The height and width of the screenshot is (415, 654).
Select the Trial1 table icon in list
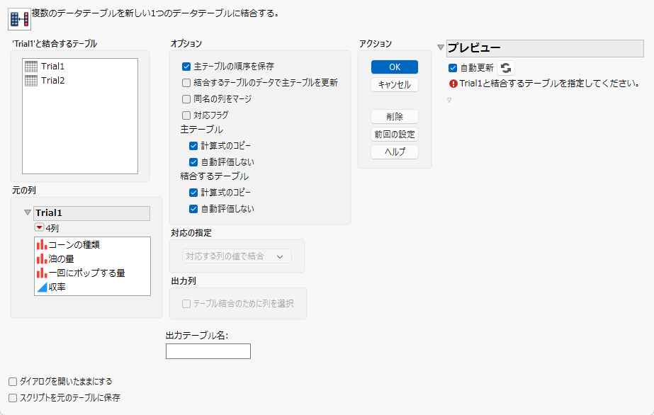tap(31, 67)
